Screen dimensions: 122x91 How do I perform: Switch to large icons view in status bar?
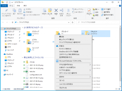(x=119, y=89)
